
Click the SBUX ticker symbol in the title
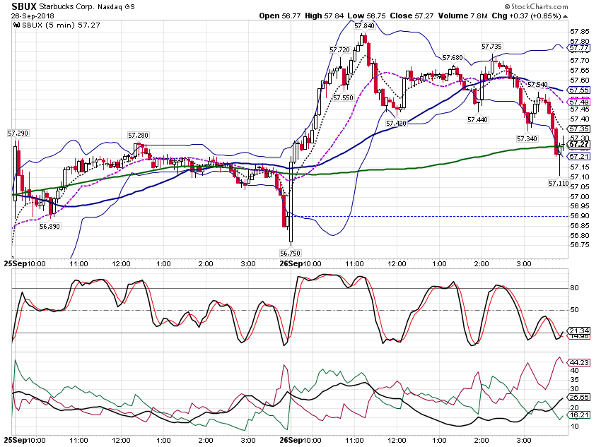coord(24,6)
